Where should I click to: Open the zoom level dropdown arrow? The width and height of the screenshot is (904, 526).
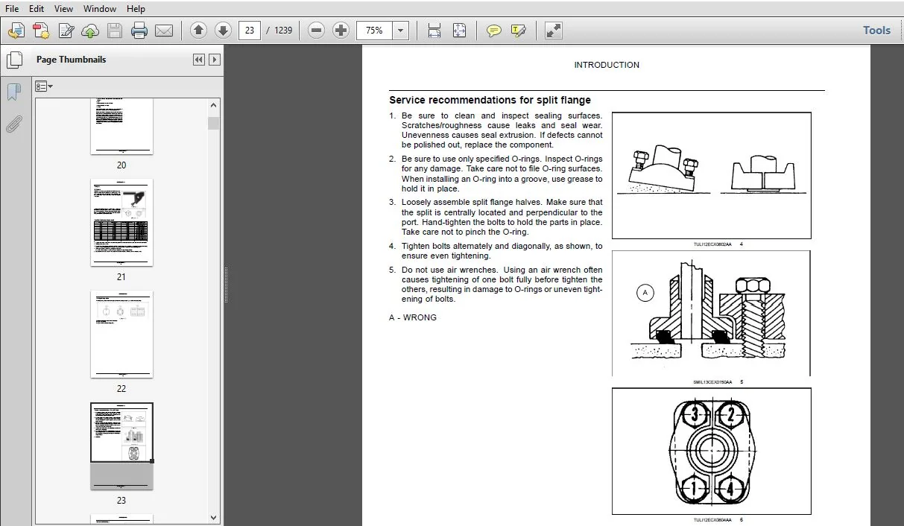pos(402,31)
